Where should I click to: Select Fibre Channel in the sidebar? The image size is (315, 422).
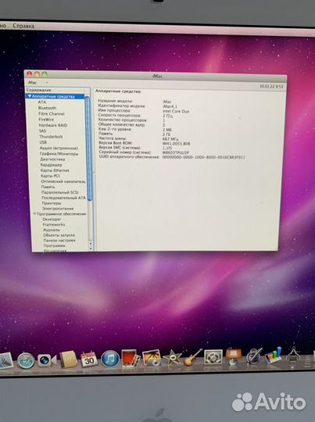tap(51, 113)
